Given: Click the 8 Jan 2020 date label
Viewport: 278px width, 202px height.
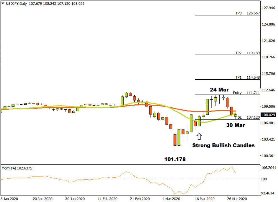Looking at the screenshot, I should tap(9, 199).
